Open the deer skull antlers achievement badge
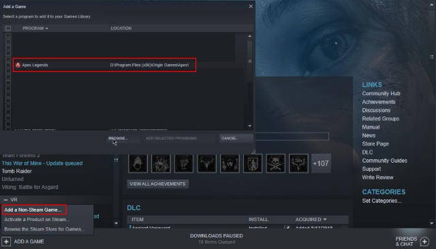The height and width of the screenshot is (249, 436). (x=206, y=163)
